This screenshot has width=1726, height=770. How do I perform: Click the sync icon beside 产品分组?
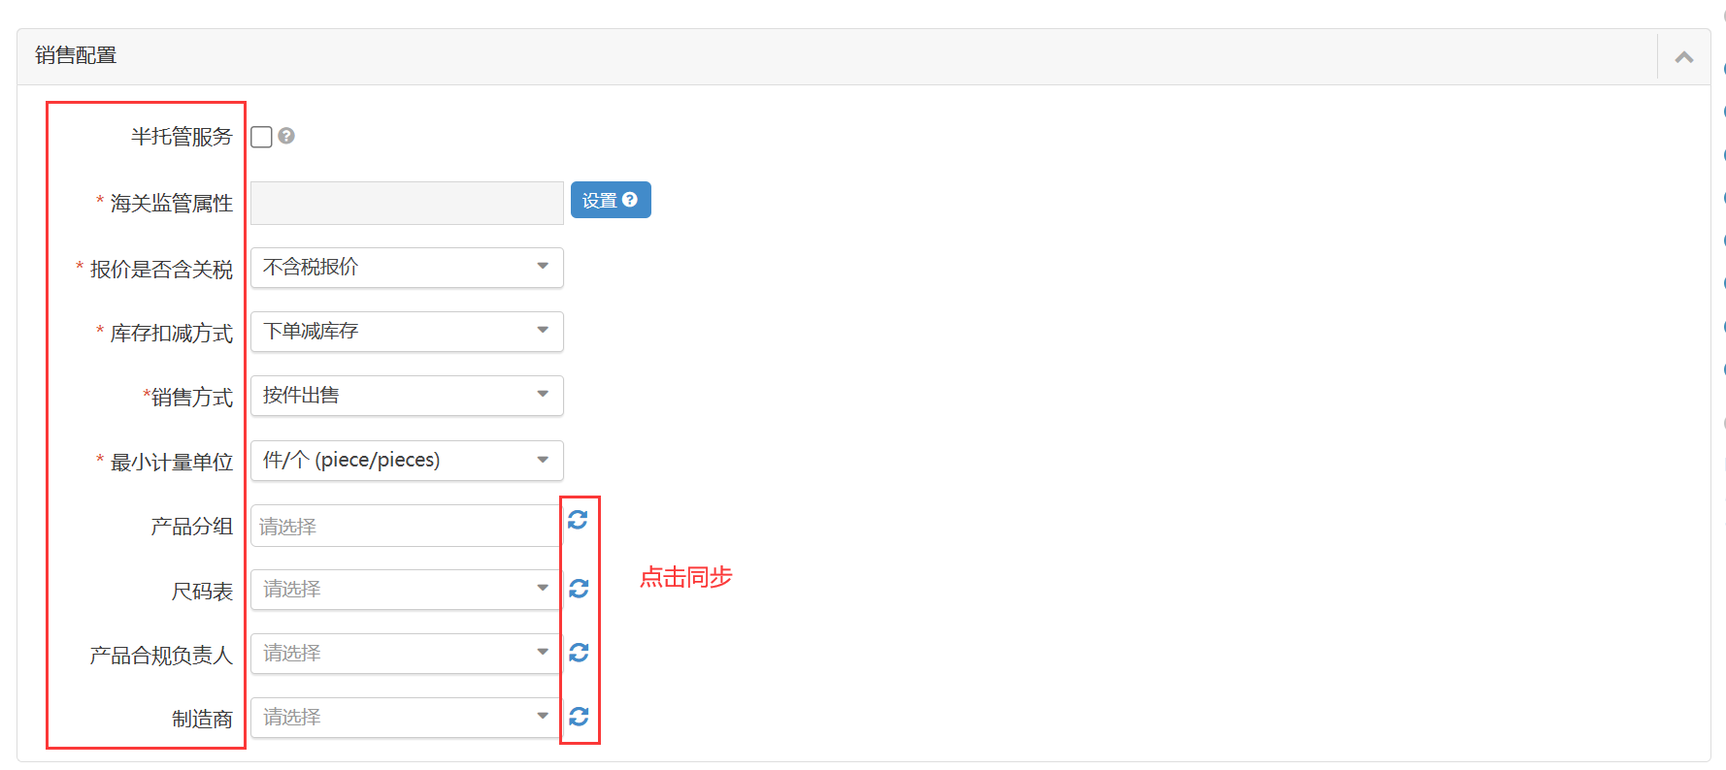(578, 520)
